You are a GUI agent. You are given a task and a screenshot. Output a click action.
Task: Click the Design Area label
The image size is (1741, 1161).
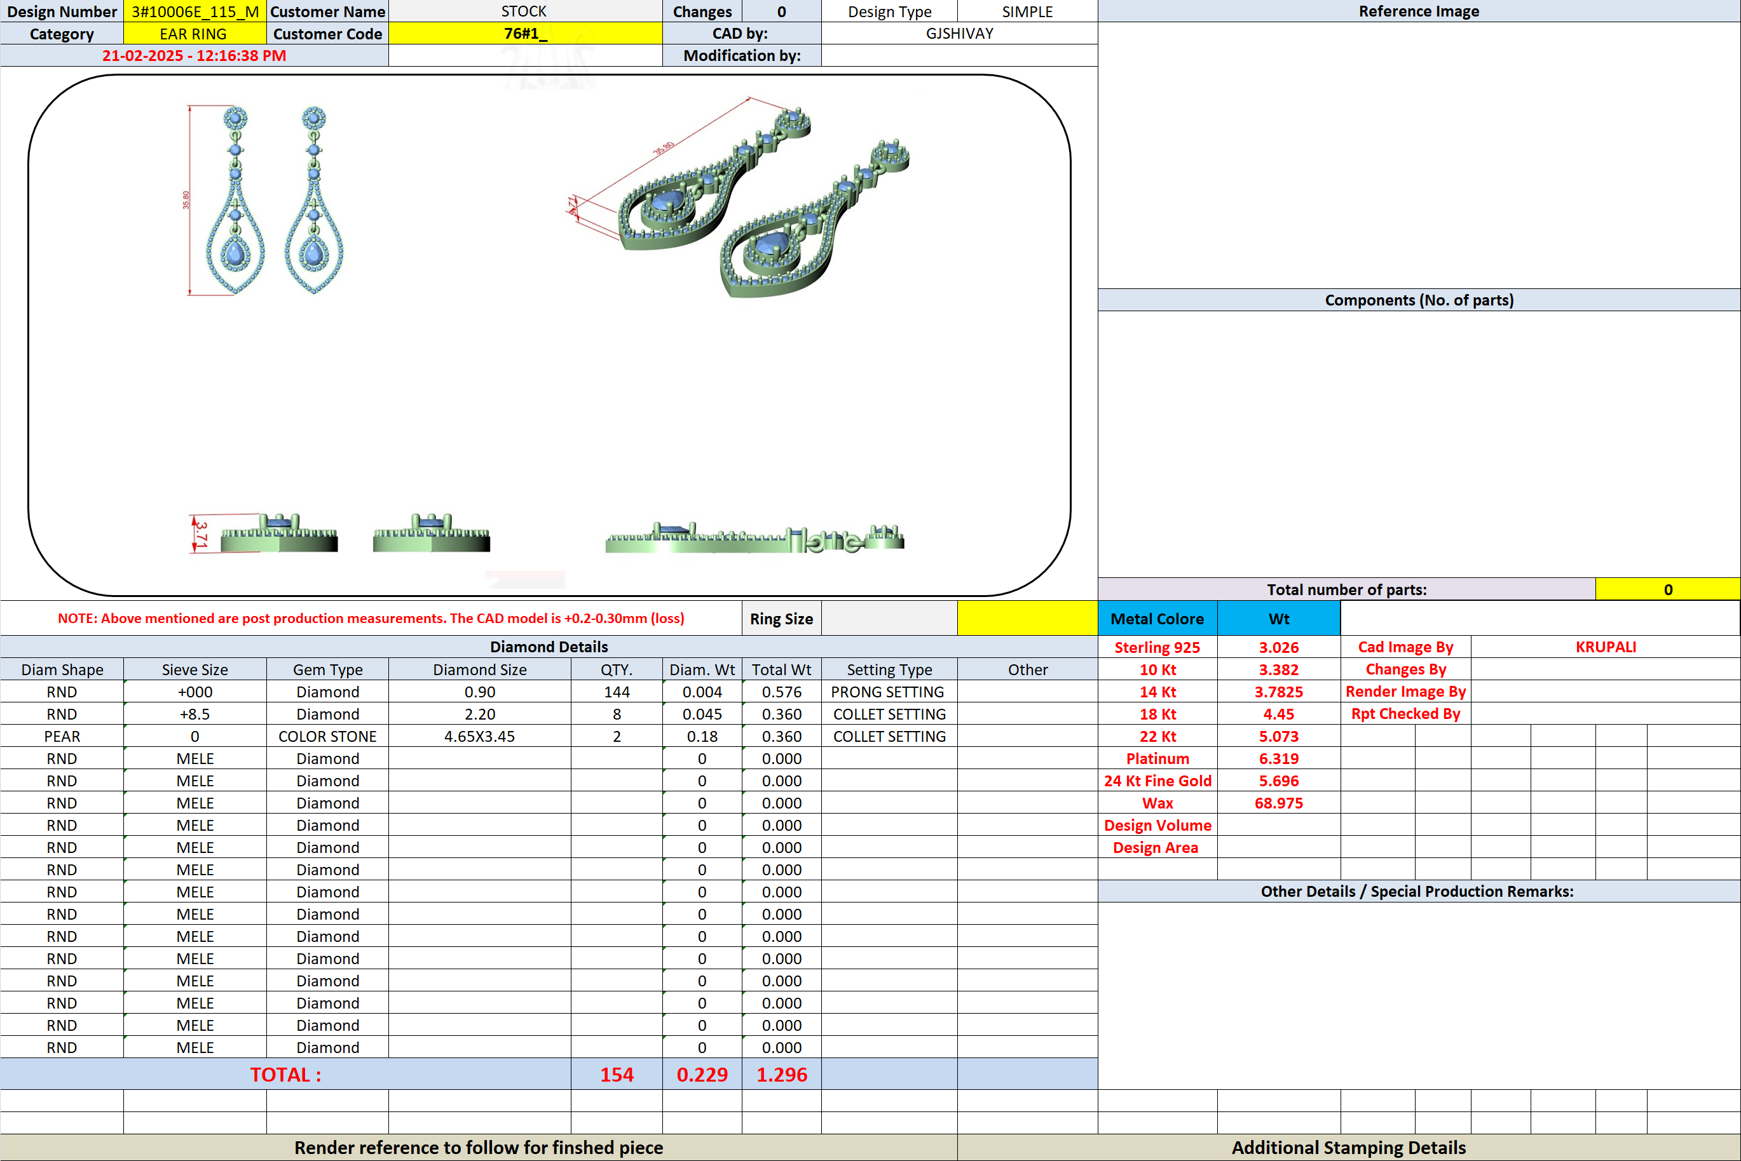1157,847
